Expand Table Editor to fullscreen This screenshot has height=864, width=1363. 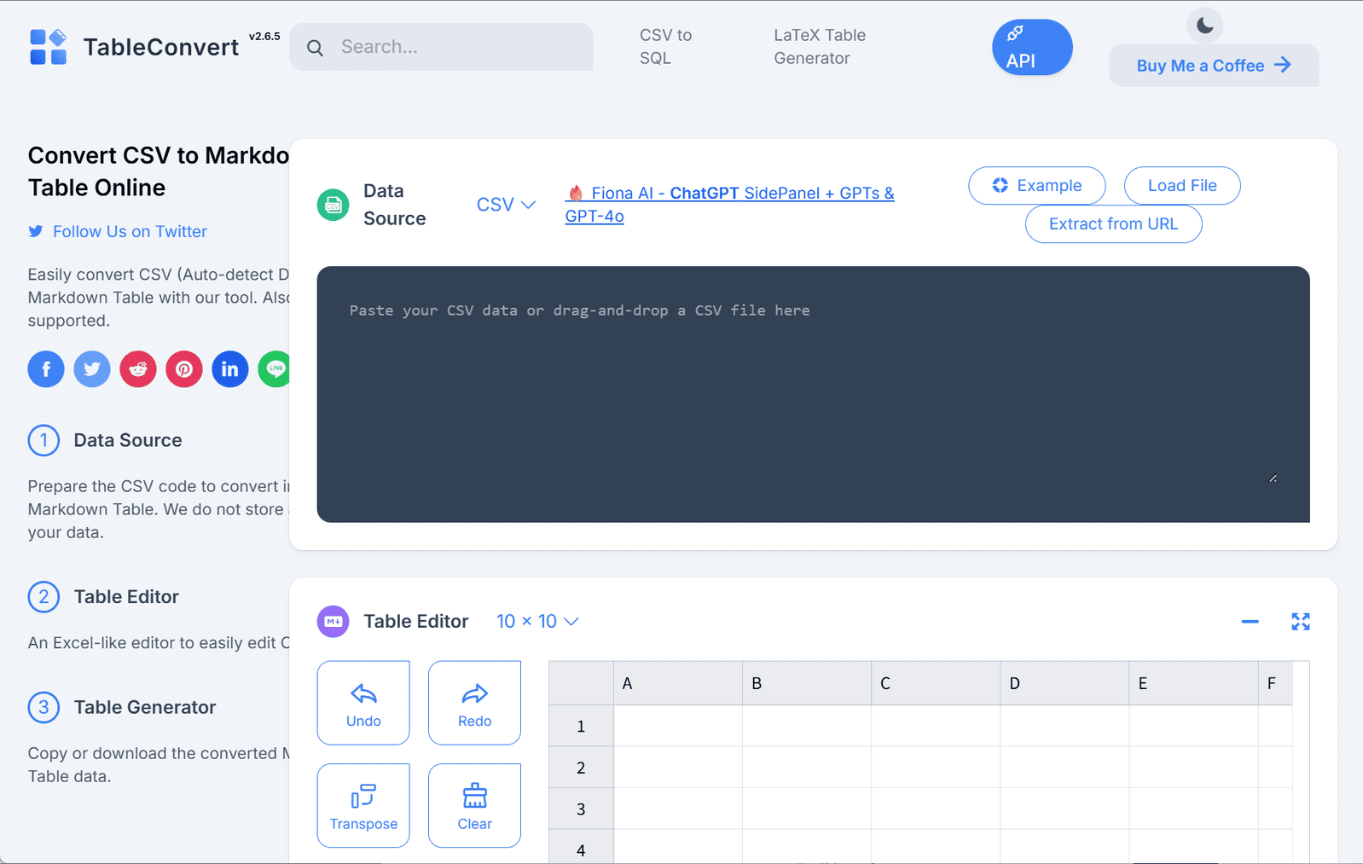(x=1301, y=622)
